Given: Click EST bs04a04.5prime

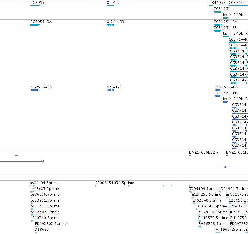Looking at the screenshot, I should click(x=44, y=183).
